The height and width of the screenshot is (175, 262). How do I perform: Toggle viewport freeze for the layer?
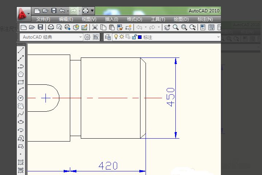[x=128, y=37]
